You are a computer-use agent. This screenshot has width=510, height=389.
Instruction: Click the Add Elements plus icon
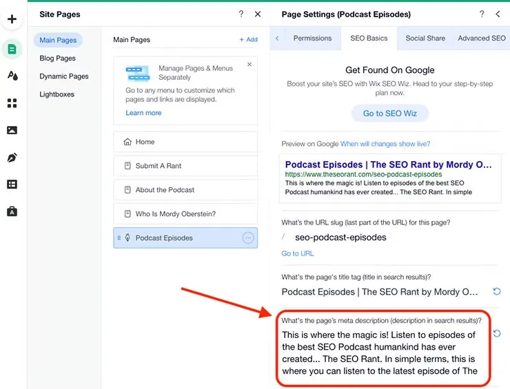pos(12,19)
